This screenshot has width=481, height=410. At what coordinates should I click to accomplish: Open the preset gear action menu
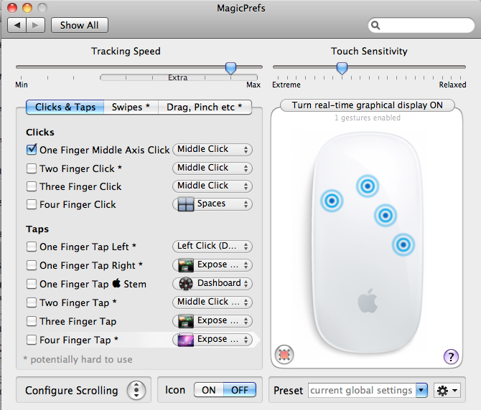[x=447, y=391]
